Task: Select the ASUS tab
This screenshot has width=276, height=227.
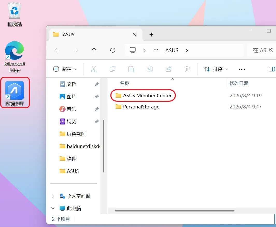Action: pyautogui.click(x=95, y=34)
